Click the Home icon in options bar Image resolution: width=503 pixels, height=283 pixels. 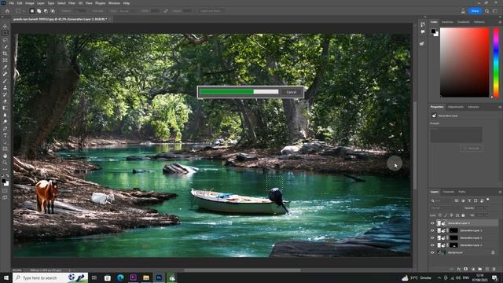click(7, 11)
